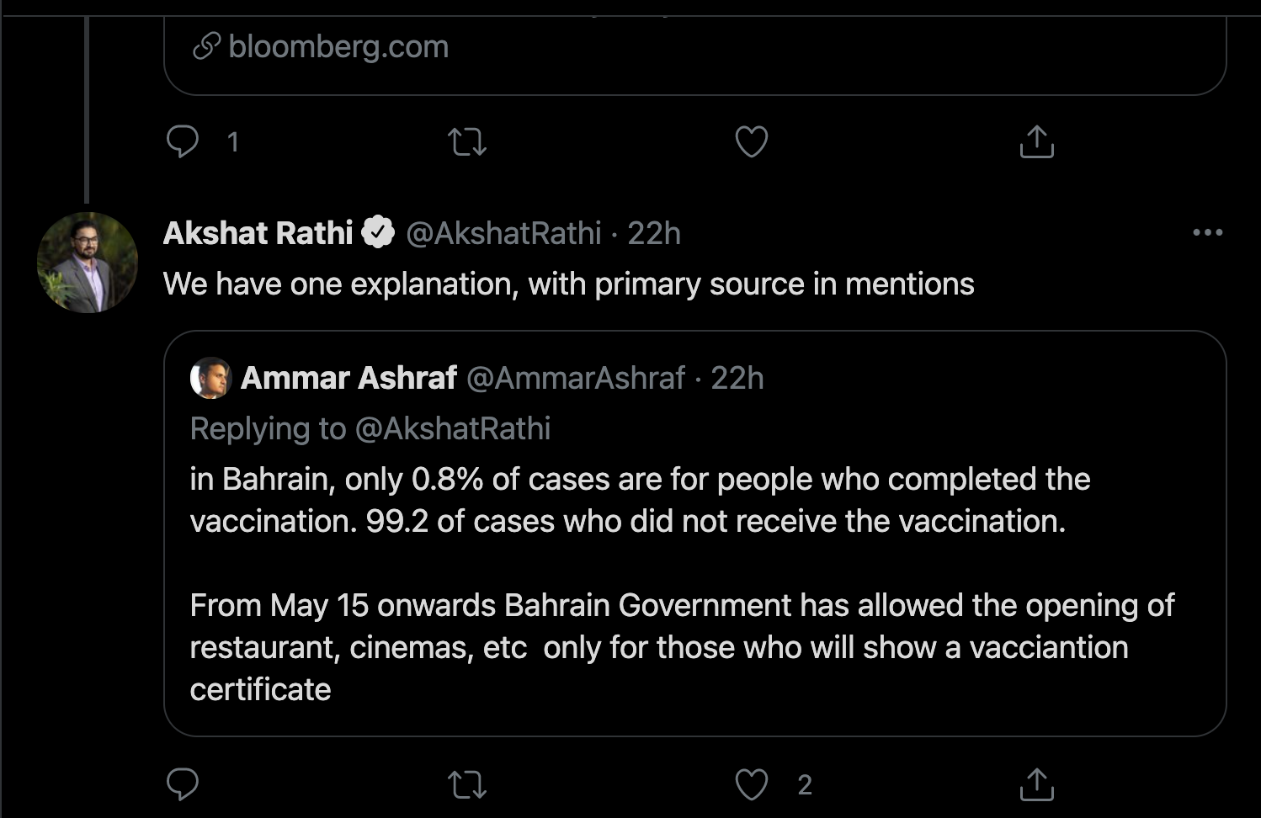Open quoted tweet about Bahrain vaccination cases
Screen dimensions: 1261x818
click(694, 534)
